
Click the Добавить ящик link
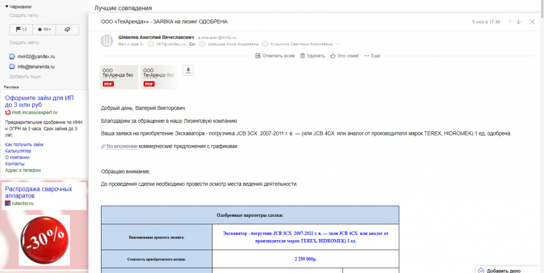25,76
